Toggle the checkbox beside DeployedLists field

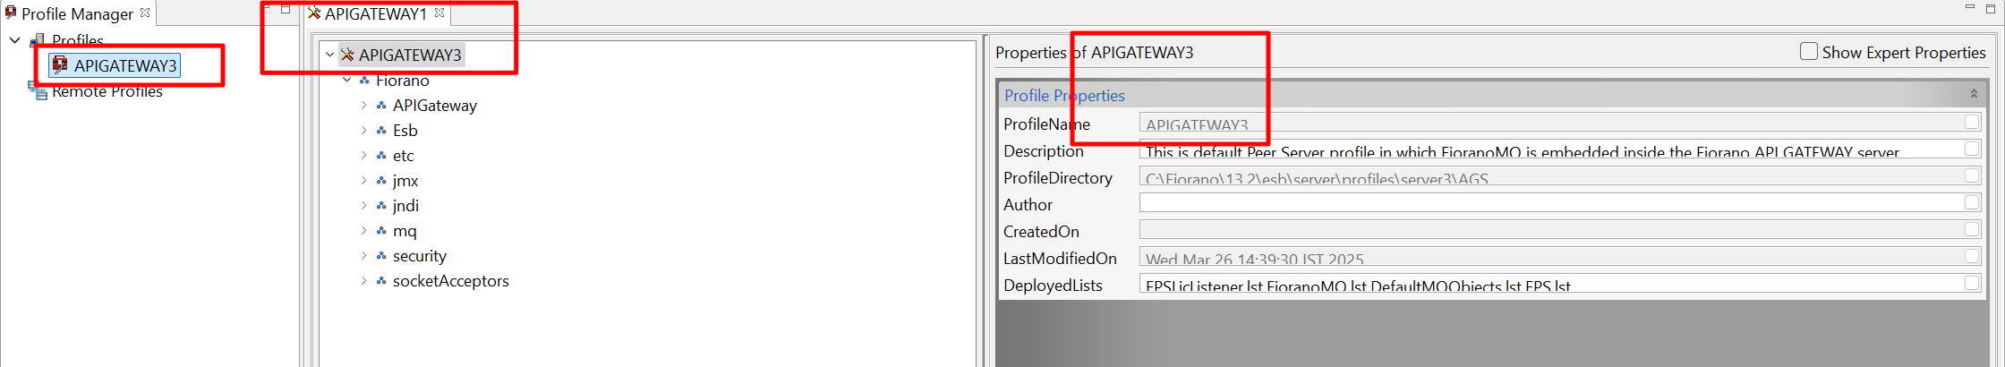[1973, 283]
